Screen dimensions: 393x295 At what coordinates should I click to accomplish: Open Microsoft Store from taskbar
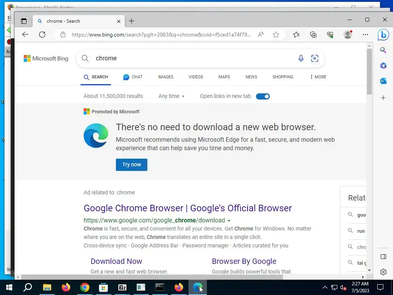103,287
